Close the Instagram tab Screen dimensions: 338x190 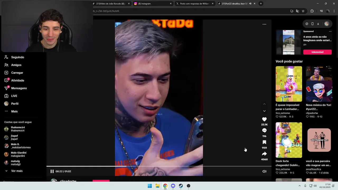171,4
